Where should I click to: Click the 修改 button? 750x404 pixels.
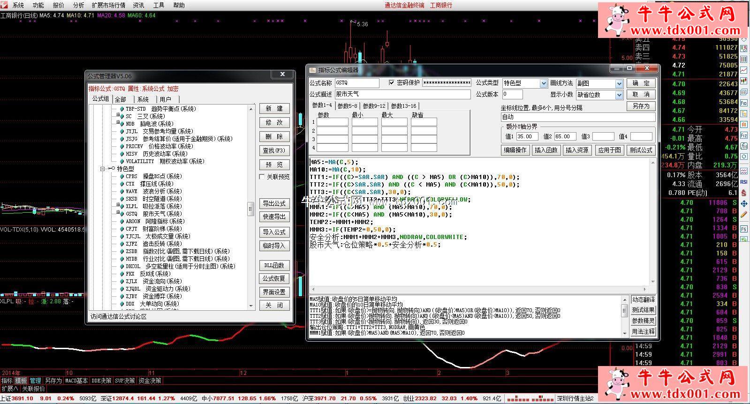pyautogui.click(x=274, y=122)
